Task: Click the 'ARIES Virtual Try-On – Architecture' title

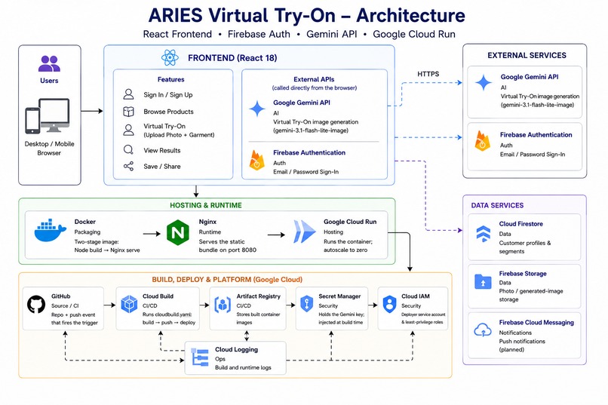Action: (x=307, y=16)
